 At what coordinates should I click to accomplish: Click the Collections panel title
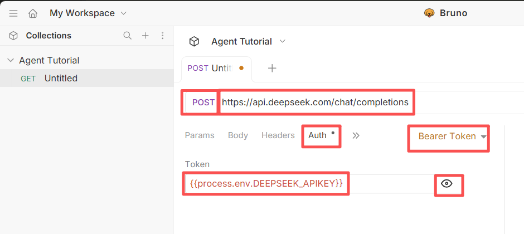[49, 36]
